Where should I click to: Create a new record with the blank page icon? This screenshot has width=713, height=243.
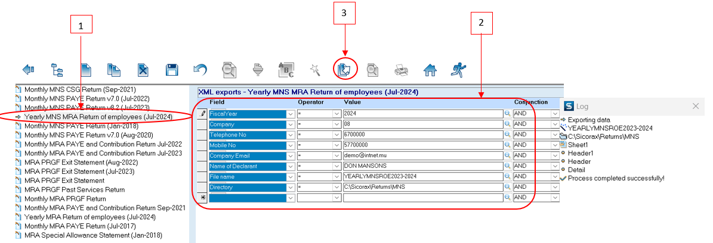coord(86,70)
